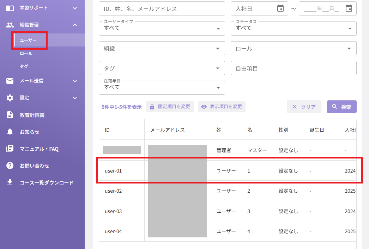Viewport: 369px width, 249px height.
Task: Collapse the 組織管理 menu chevron
Action: pyautogui.click(x=75, y=25)
